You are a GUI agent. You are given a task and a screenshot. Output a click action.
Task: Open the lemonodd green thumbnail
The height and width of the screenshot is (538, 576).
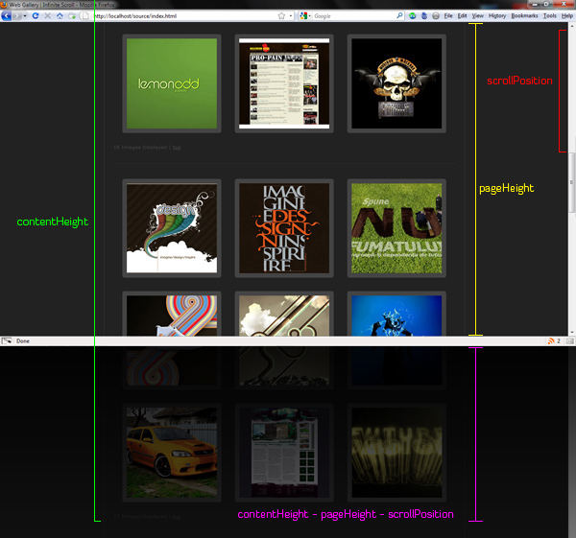pyautogui.click(x=172, y=83)
